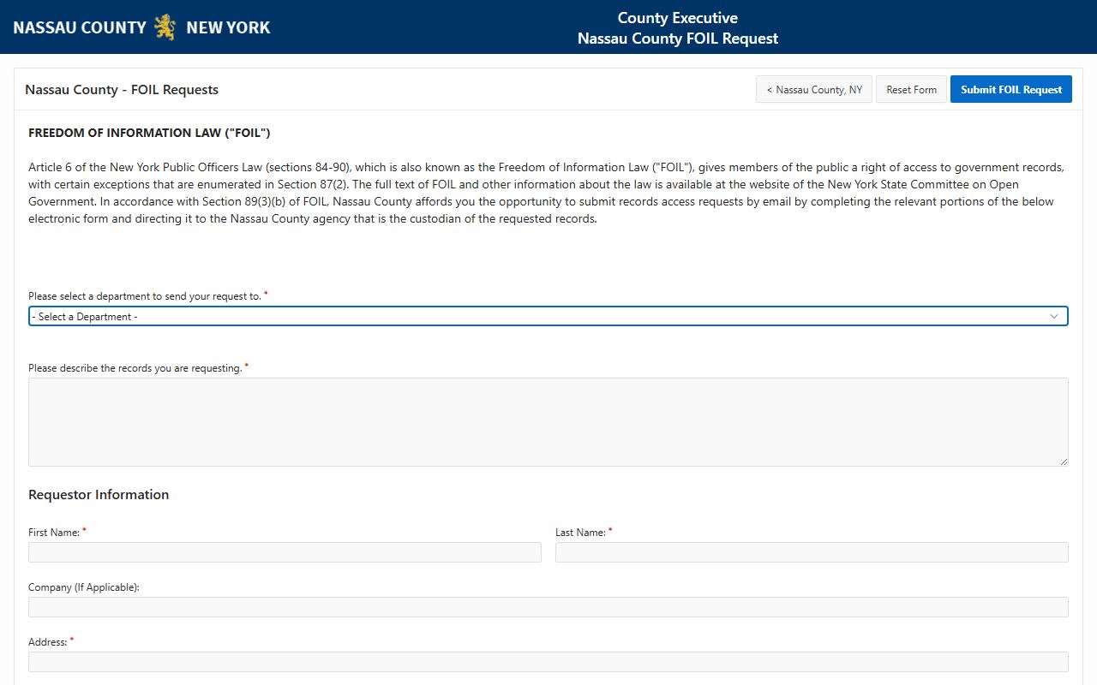This screenshot has width=1097, height=685.
Task: Click the Reset Form button
Action: (x=911, y=90)
